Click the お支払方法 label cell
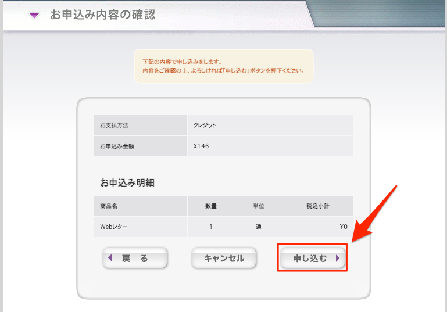Image resolution: width=447 pixels, height=312 pixels. [141, 125]
